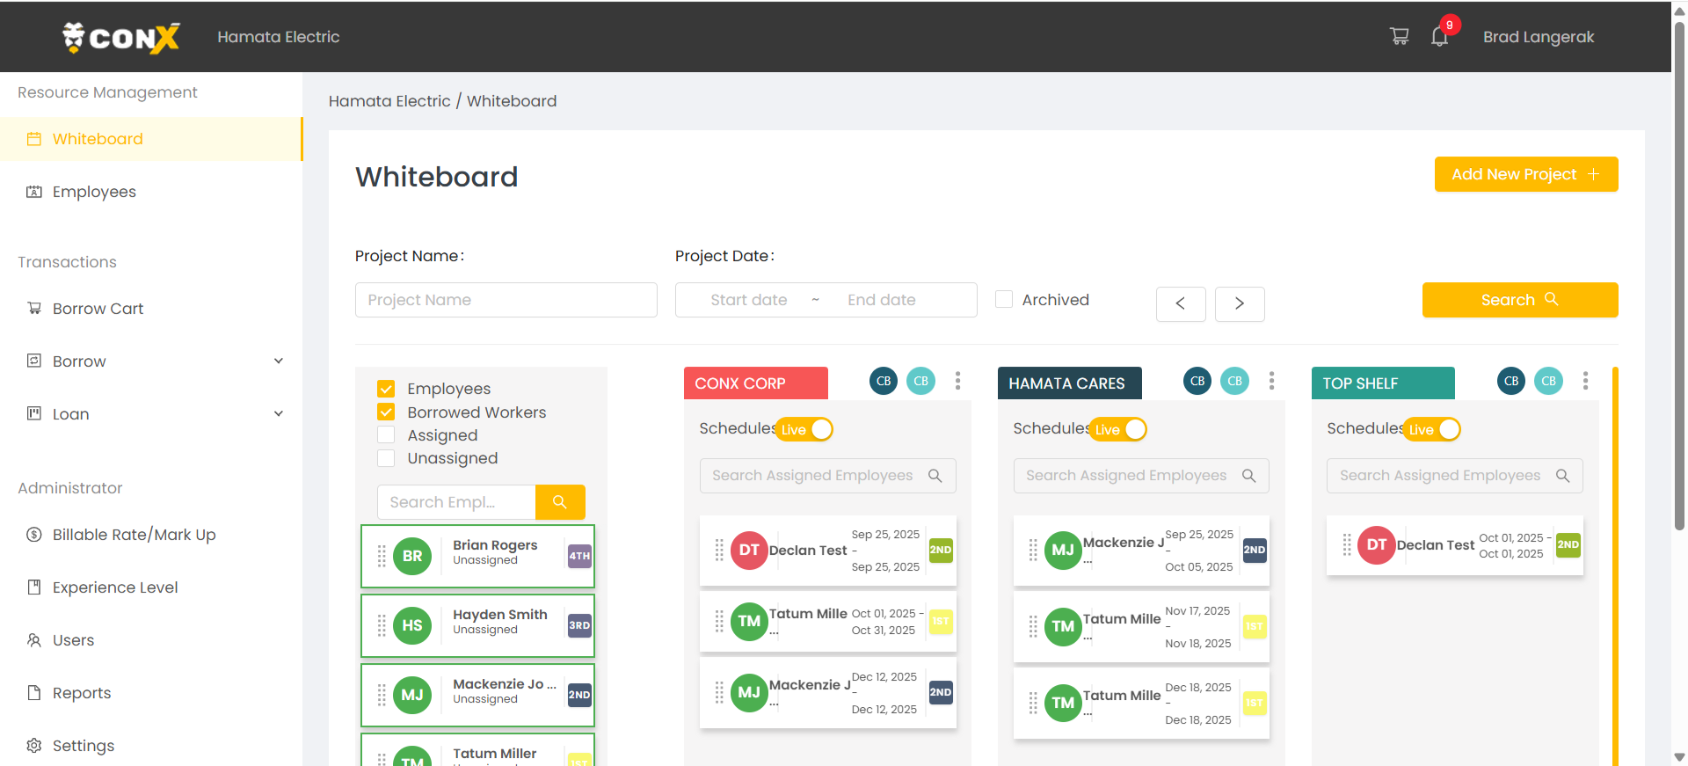
Task: Click the yellow employee search magnifier button
Action: (x=560, y=502)
